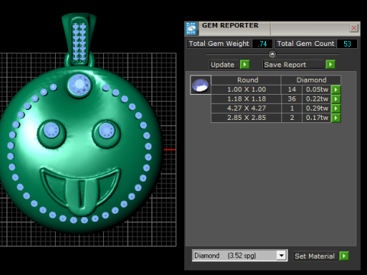Click the Total Gem Count value 53
The image size is (367, 275).
(x=347, y=44)
